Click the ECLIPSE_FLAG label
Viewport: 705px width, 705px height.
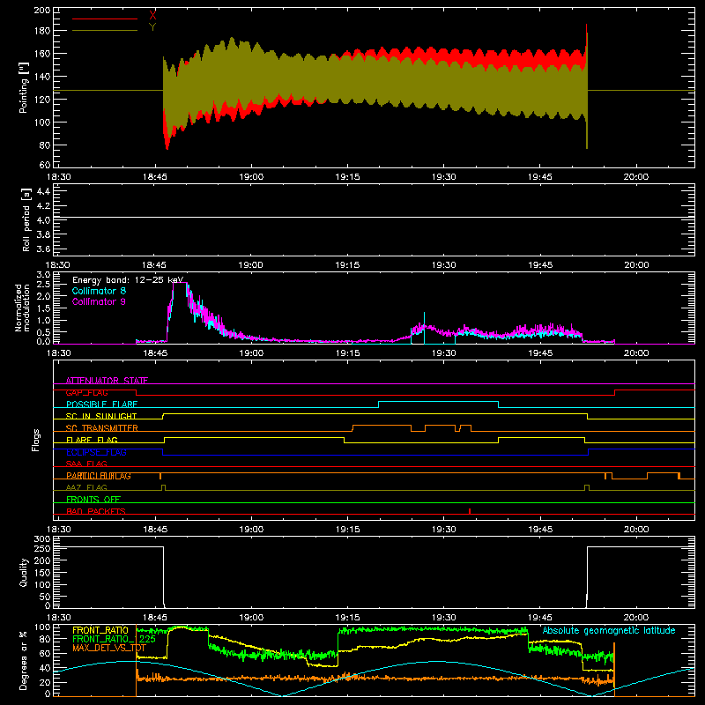(x=96, y=452)
